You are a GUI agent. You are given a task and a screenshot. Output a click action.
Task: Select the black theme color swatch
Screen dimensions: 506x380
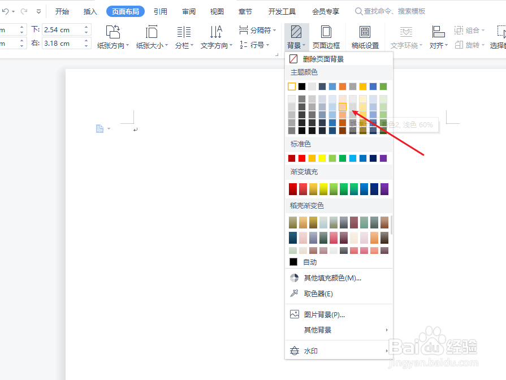[302, 87]
